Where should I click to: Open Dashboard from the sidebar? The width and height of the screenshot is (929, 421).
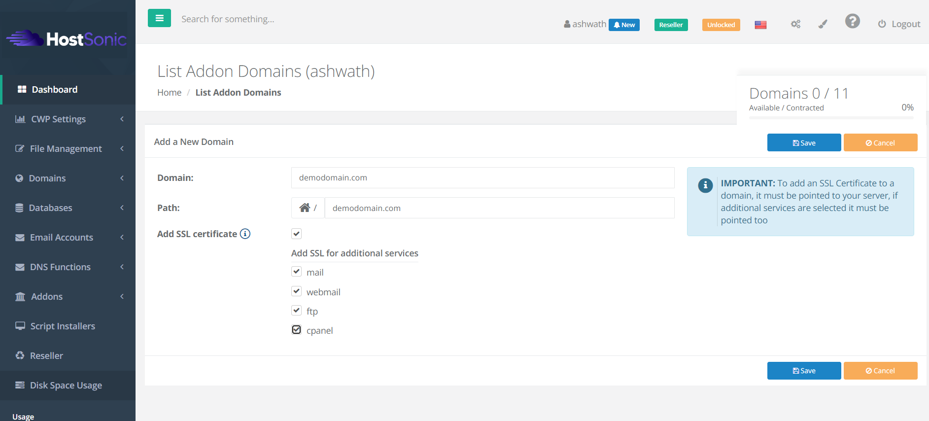pyautogui.click(x=55, y=90)
